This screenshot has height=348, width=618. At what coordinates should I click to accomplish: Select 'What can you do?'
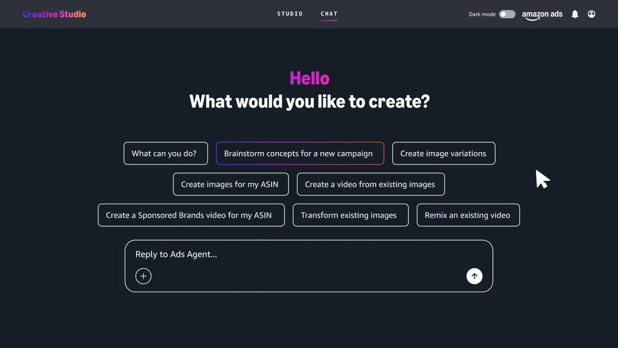point(165,153)
